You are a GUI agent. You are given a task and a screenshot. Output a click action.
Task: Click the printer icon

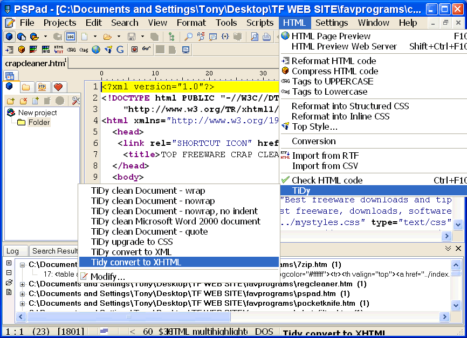pos(266,37)
